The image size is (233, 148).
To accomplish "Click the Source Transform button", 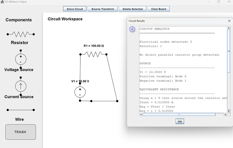I will (103, 9).
